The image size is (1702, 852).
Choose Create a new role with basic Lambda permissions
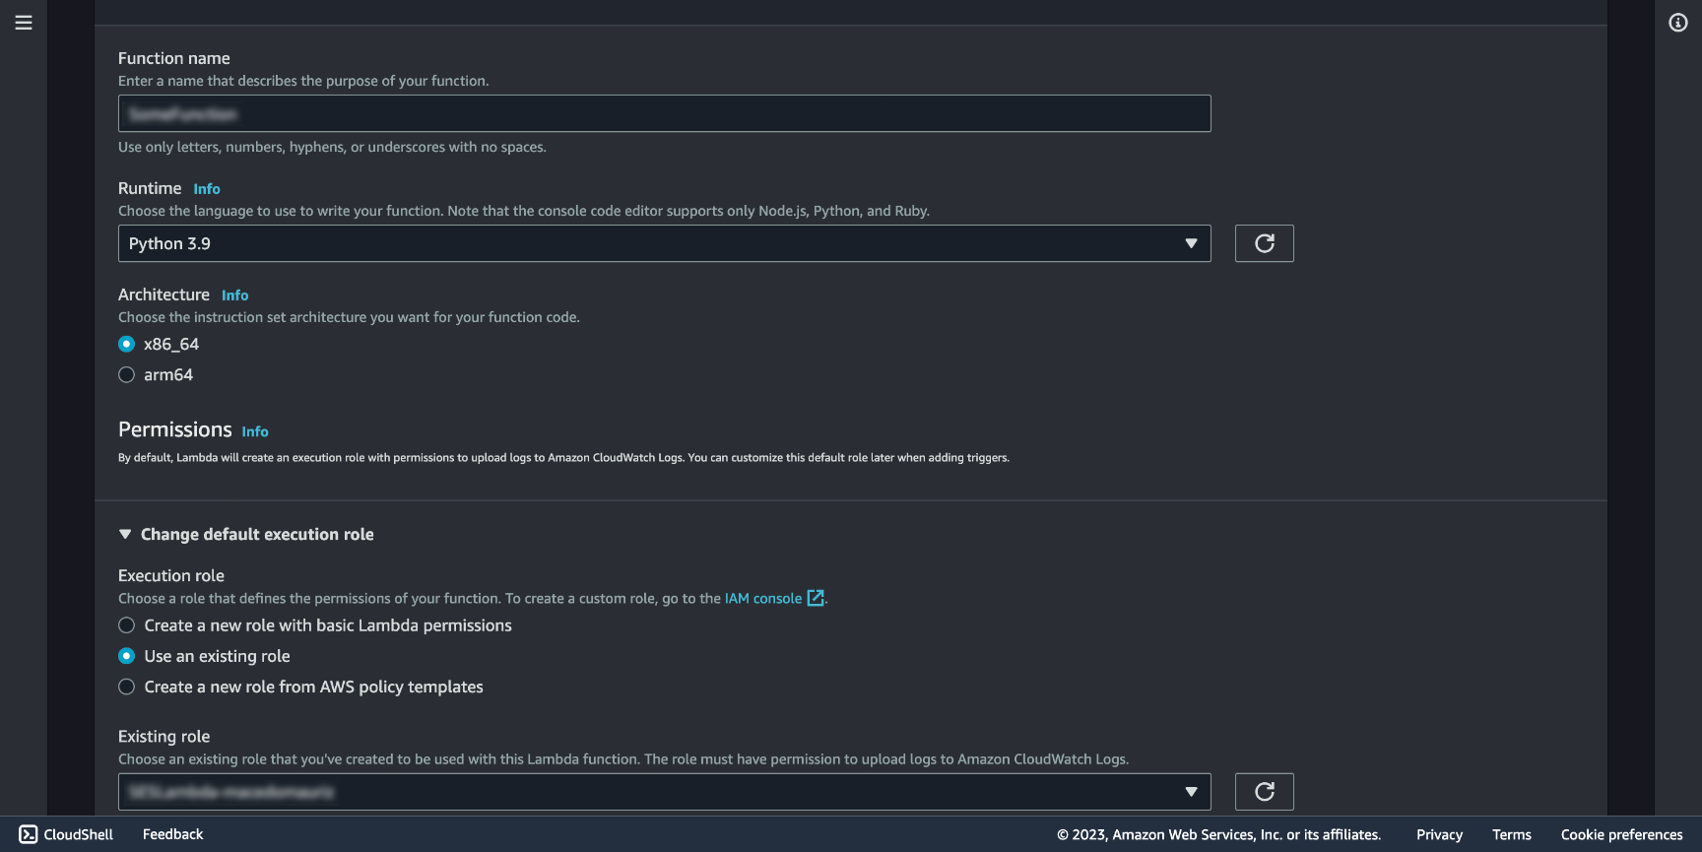click(x=126, y=625)
